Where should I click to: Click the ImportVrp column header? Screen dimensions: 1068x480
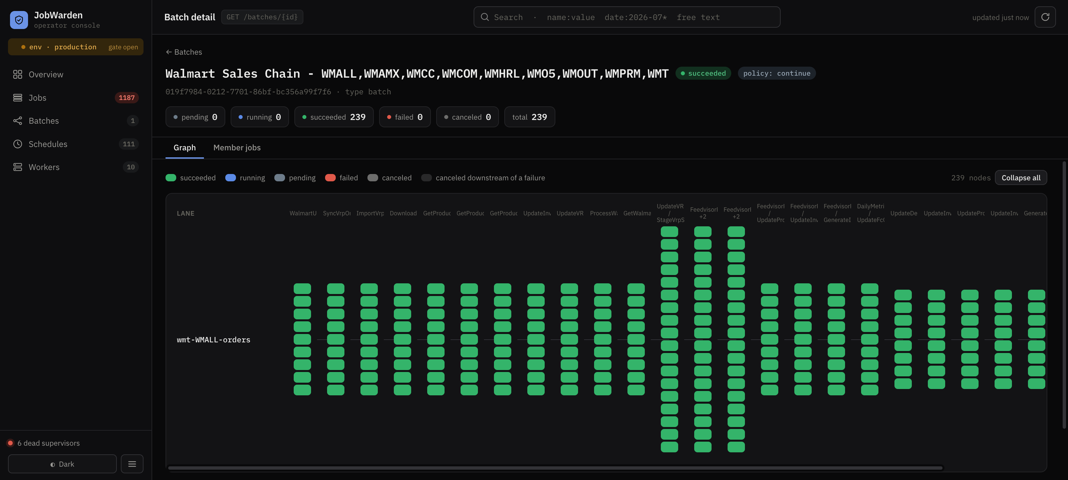[370, 213]
